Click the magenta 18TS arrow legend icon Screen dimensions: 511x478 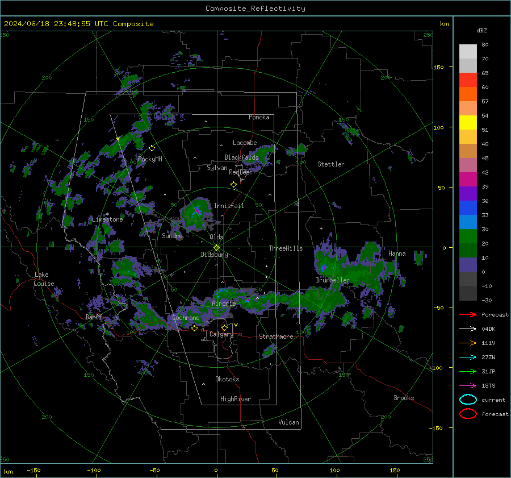[468, 386]
